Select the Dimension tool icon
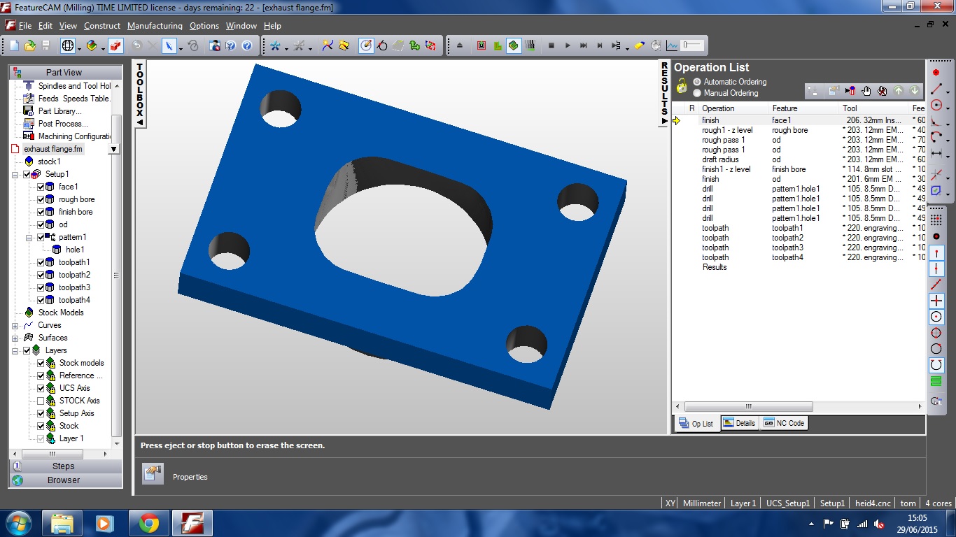The width and height of the screenshot is (956, 537). point(936,153)
